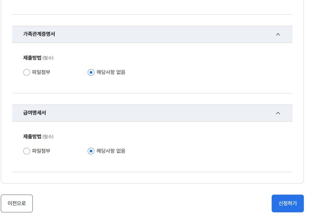This screenshot has width=323, height=219.
Task: Click the (필수) text in 가족관계증명서 section
Action: click(x=48, y=58)
